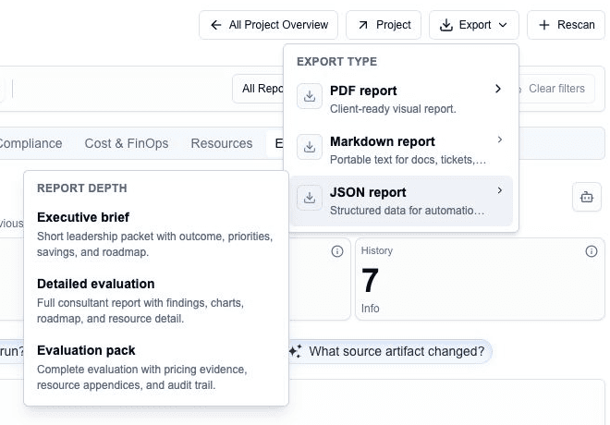Viewport: 610px width, 425px height.
Task: Go back to All Project Overview
Action: [268, 25]
